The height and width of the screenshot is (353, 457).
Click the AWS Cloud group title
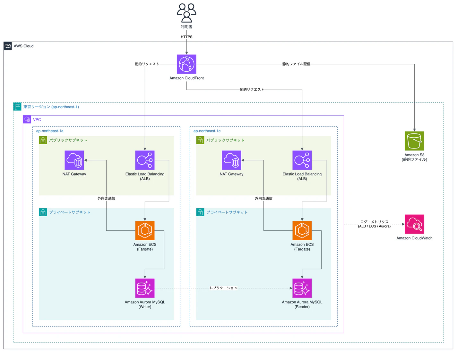click(23, 46)
